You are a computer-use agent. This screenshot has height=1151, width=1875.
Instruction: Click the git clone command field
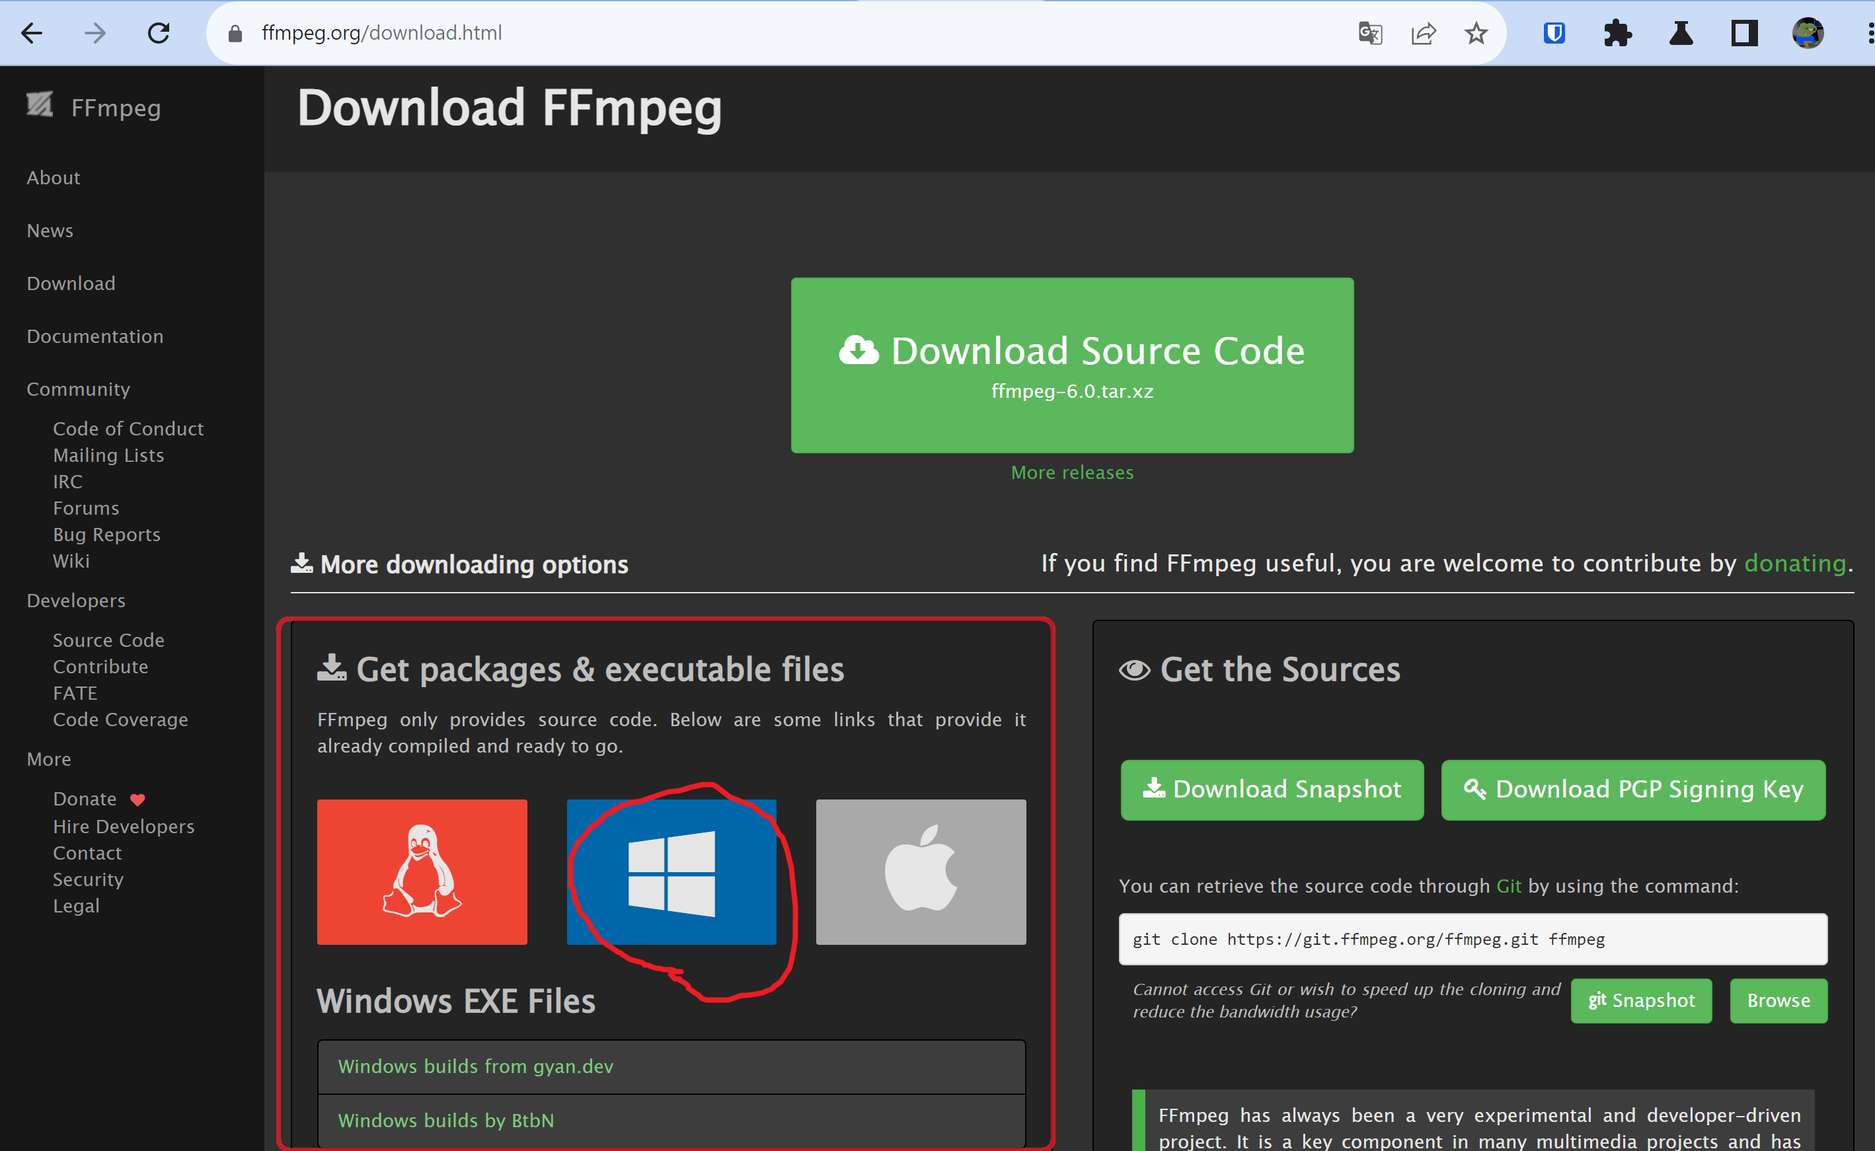(x=1473, y=939)
